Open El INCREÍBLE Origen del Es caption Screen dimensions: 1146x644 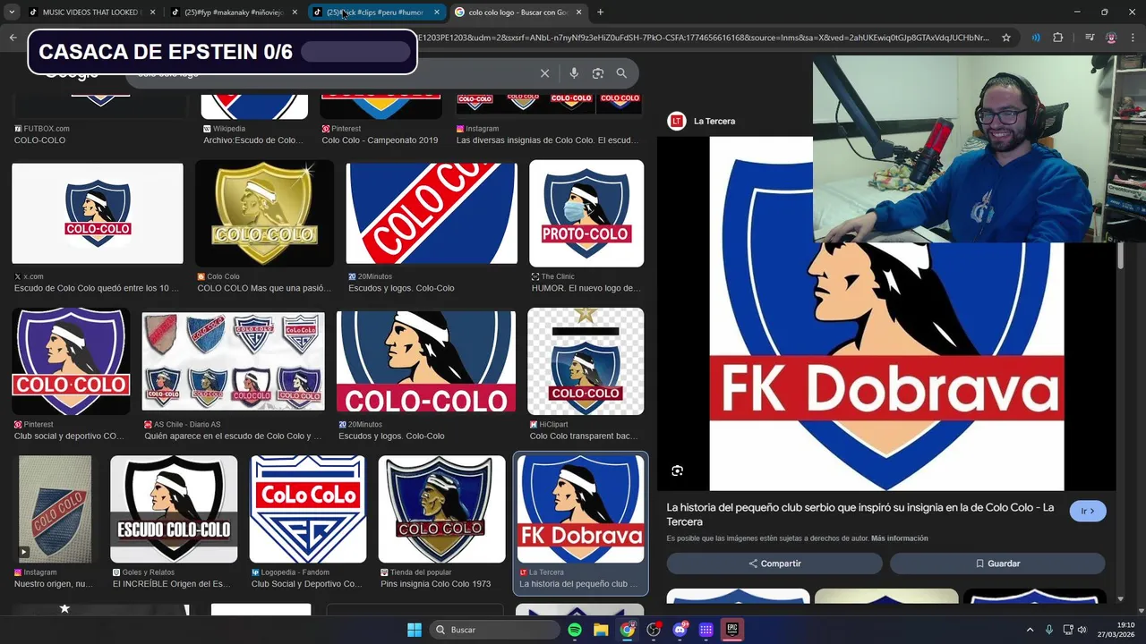pyautogui.click(x=175, y=583)
